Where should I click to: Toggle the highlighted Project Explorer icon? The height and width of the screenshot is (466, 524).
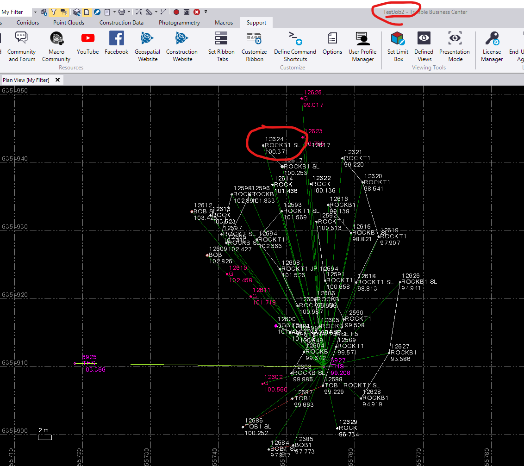click(63, 12)
